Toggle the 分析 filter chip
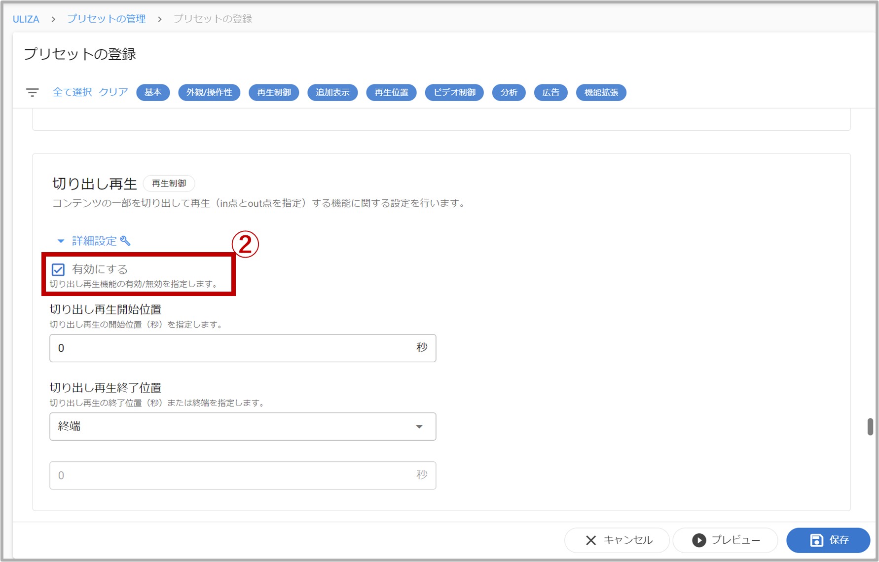Viewport: 879px width, 562px height. click(x=509, y=92)
